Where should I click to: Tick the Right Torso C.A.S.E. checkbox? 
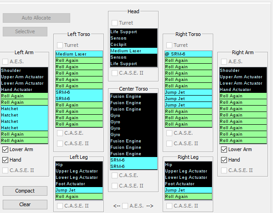click(169, 133)
